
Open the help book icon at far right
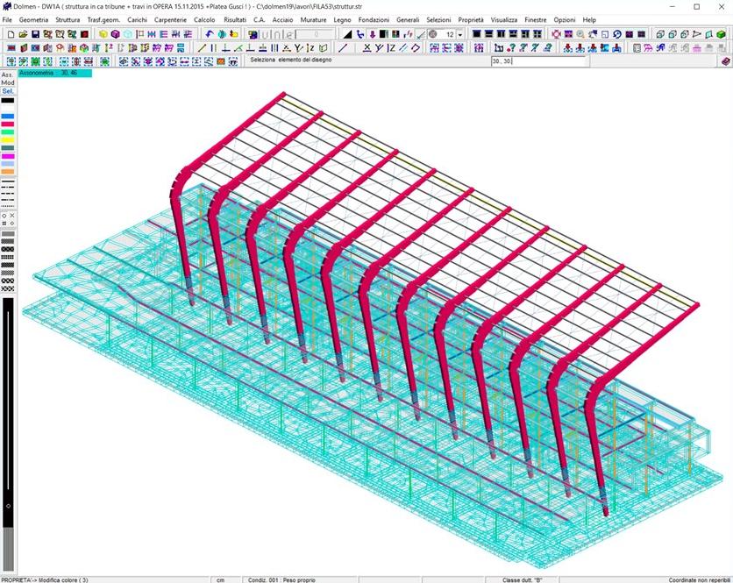(725, 61)
